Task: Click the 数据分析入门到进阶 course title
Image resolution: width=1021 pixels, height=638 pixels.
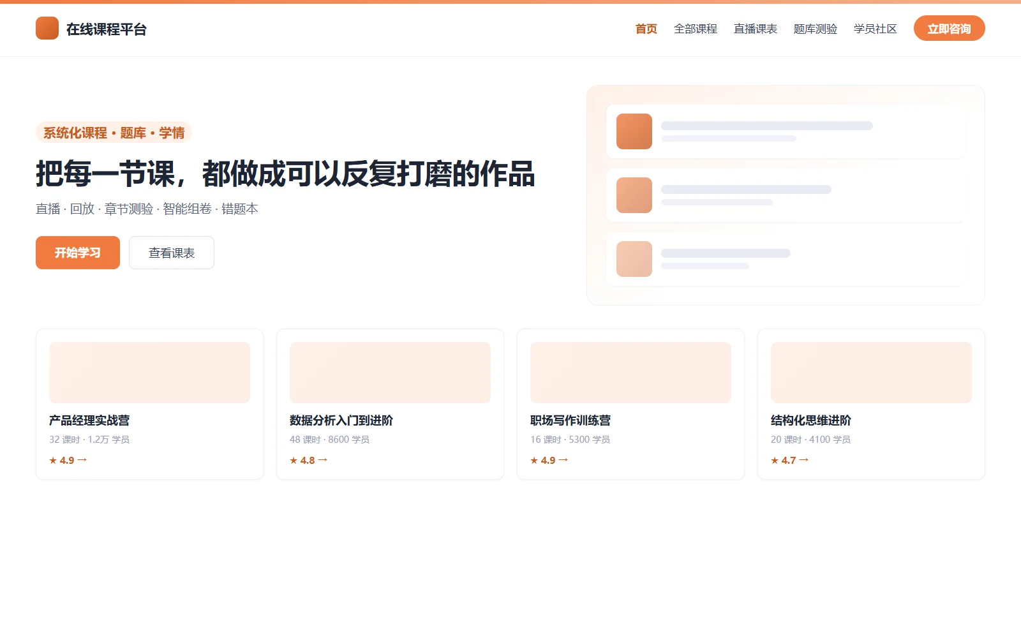Action: (341, 420)
